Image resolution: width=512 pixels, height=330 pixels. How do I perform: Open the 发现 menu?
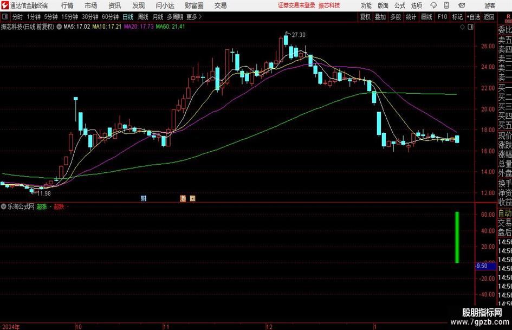[x=139, y=5]
